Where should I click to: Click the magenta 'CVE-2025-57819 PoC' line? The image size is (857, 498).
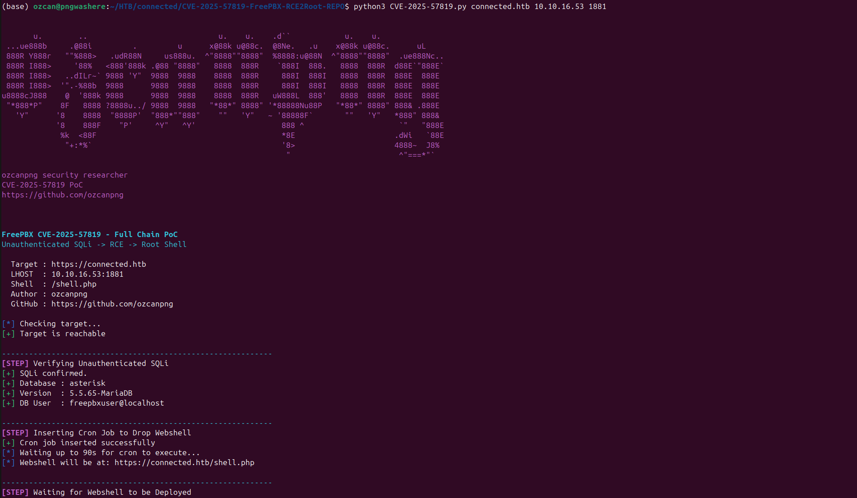[42, 185]
